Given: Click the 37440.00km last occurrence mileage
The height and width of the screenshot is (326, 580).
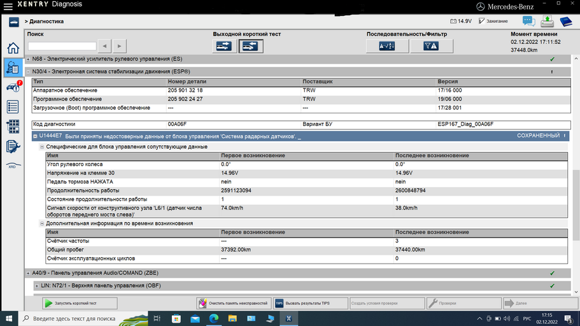Looking at the screenshot, I should click(410, 250).
